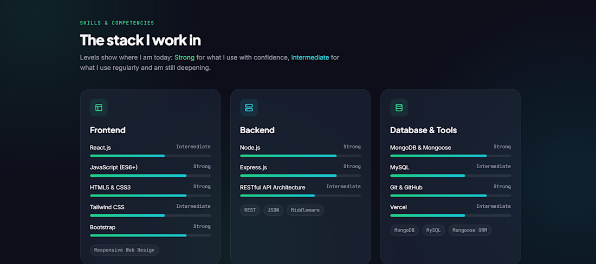Click the React.js skill label
596x264 pixels.
click(100, 148)
